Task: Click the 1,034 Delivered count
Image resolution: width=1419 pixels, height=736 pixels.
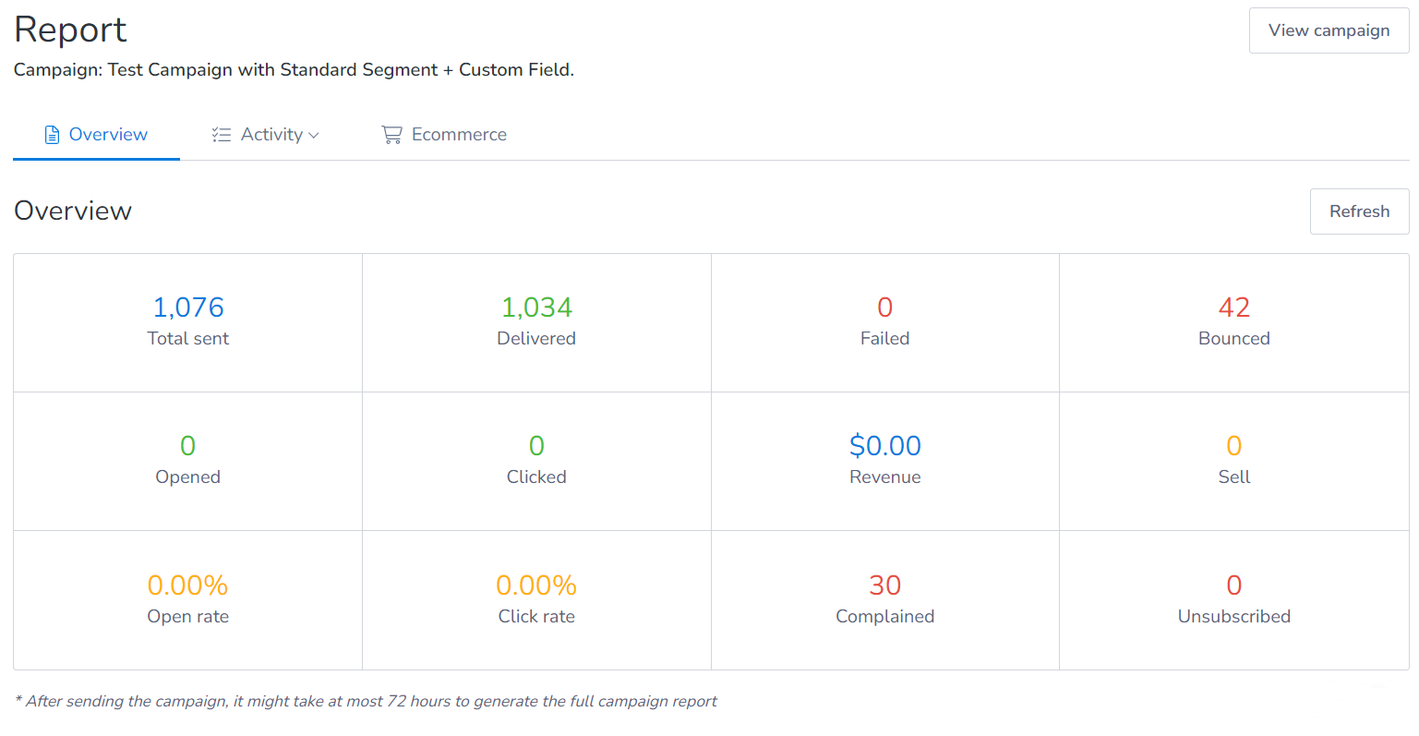Action: (536, 308)
